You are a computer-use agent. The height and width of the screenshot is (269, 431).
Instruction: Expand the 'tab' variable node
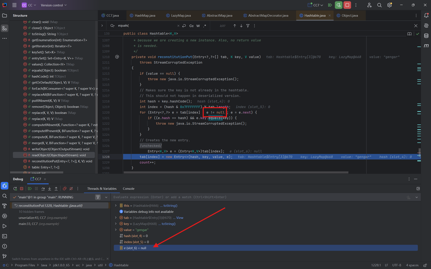click(x=116, y=218)
